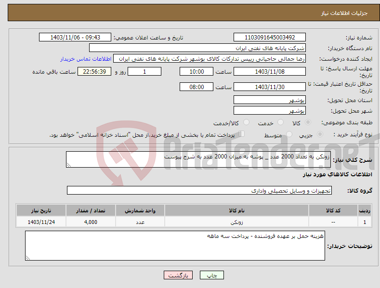Click the delivery city field بوشهر
Viewport: 380px width, 288px height.
[270, 111]
